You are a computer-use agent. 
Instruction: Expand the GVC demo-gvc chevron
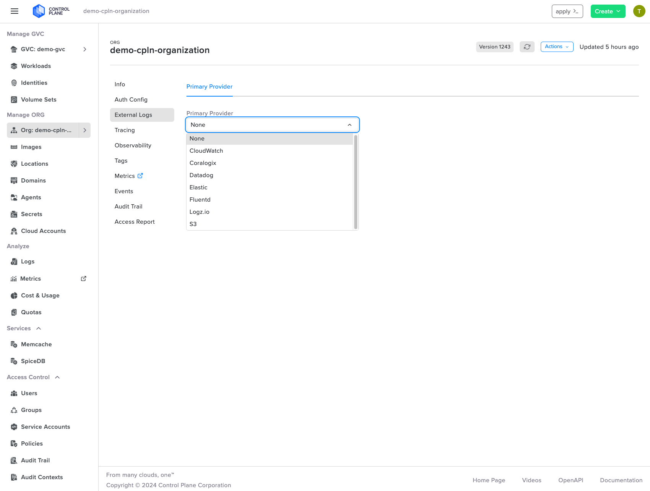[x=85, y=49]
